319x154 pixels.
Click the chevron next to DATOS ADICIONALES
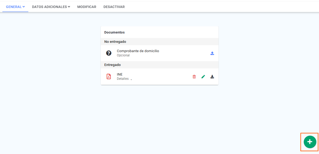pyautogui.click(x=69, y=7)
